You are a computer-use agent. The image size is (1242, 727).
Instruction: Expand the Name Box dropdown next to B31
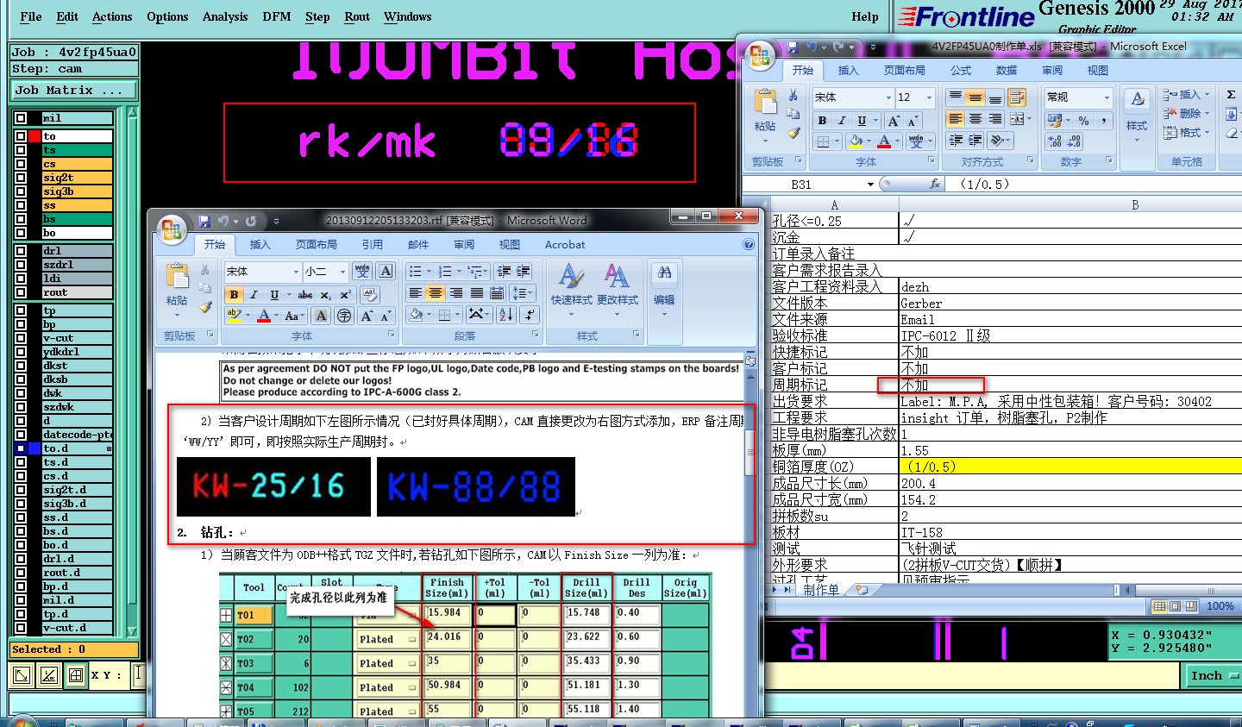[870, 185]
